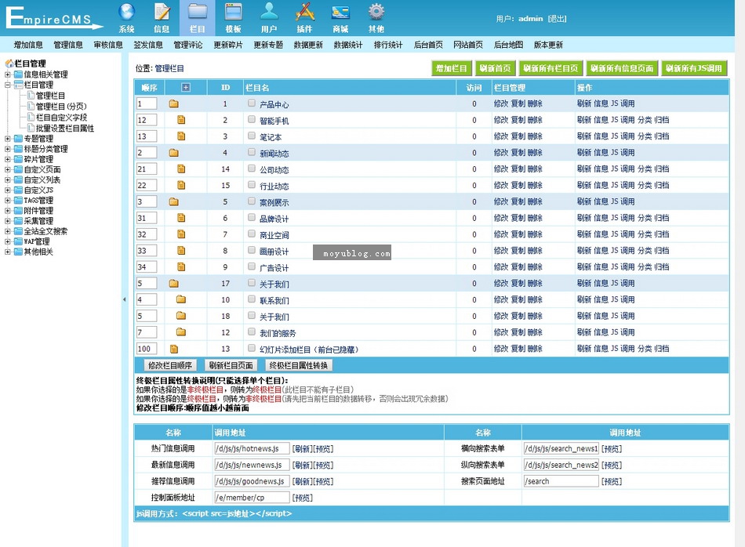Screen dimensions: 745x547
Task: Click file icon of 公司动态 row
Action: coord(181,168)
